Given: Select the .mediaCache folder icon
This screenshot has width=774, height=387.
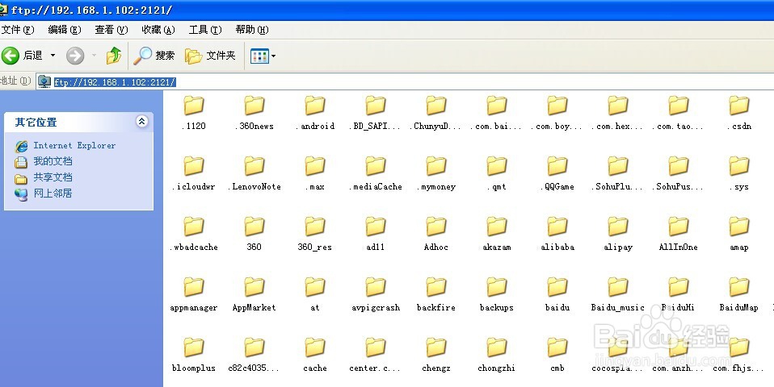Looking at the screenshot, I should tap(375, 166).
